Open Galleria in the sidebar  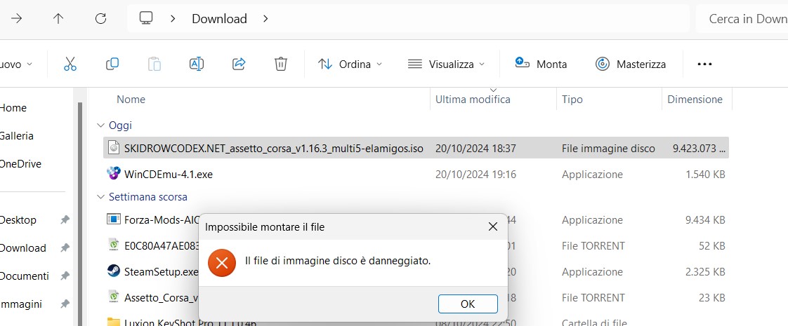pyautogui.click(x=17, y=136)
